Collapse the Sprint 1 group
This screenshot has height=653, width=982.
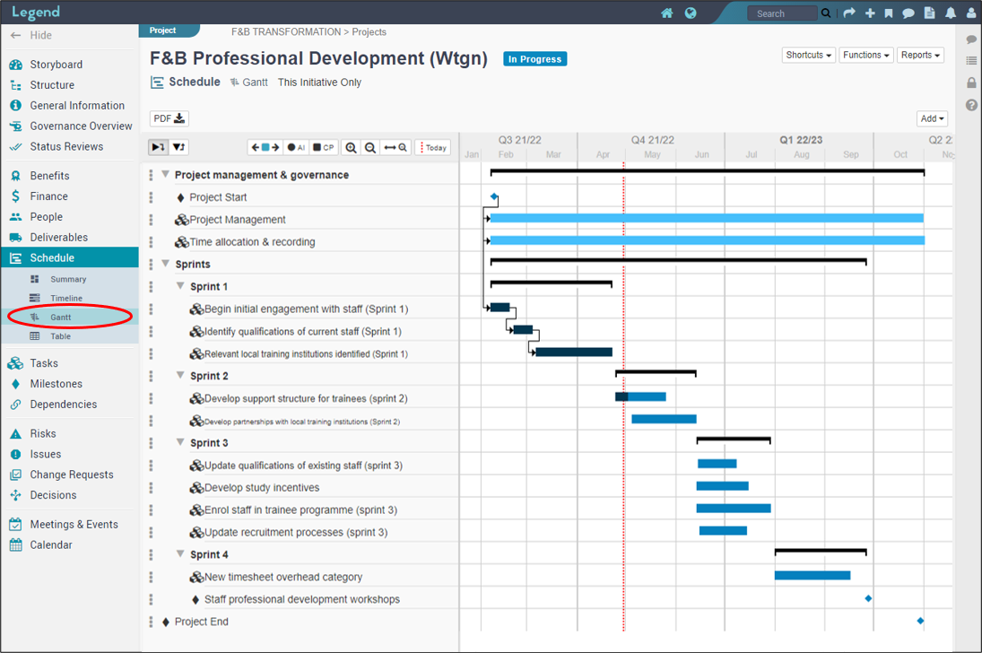click(x=180, y=286)
